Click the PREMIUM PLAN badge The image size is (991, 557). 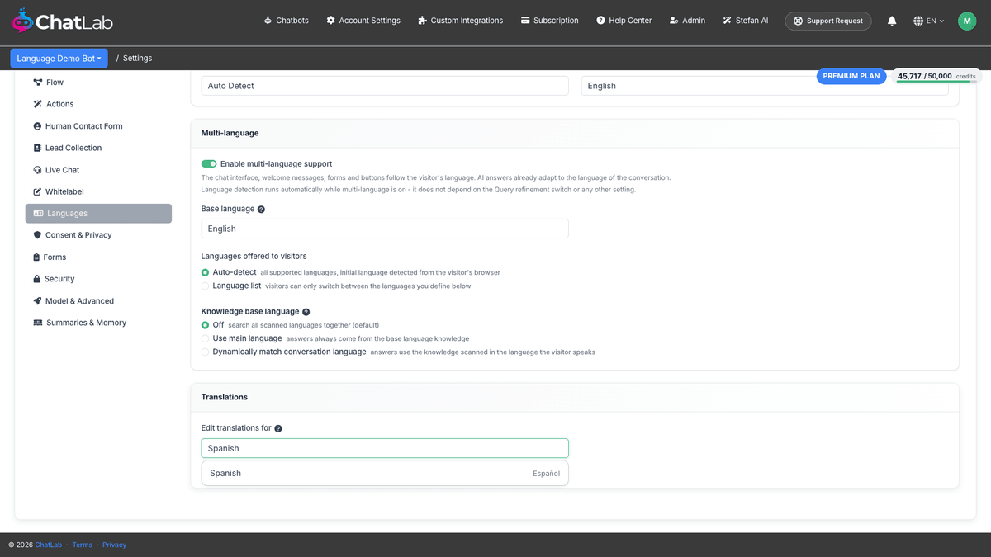[851, 76]
